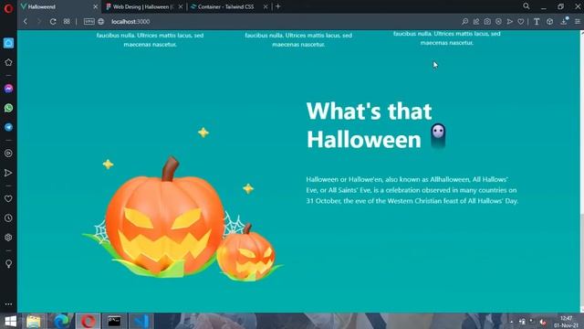Open Opera home icon in sidebar

8,43
